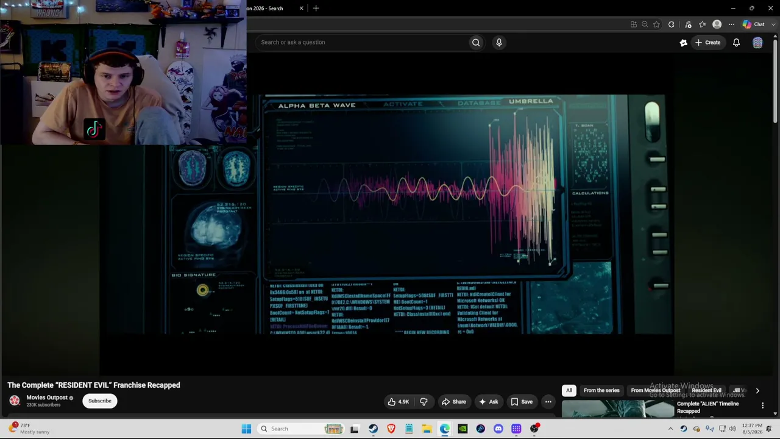
Task: Click the Create button
Action: [x=707, y=43]
